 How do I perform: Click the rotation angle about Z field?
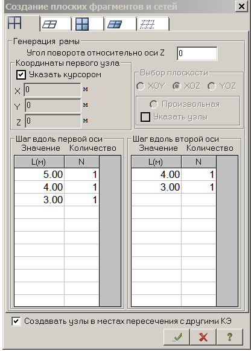(x=197, y=54)
